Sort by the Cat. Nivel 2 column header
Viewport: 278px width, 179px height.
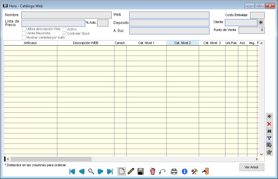pos(182,43)
